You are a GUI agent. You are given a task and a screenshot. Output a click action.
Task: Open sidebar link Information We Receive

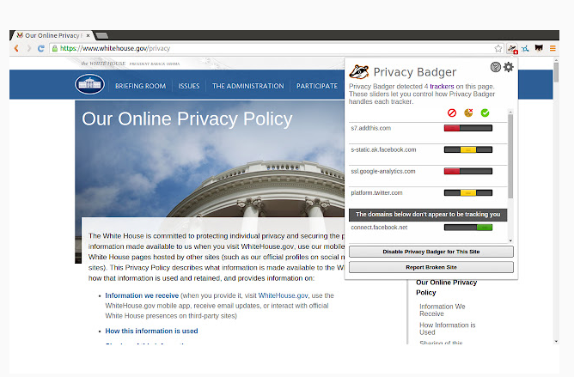443,310
